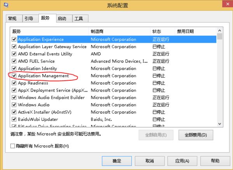233x170 pixels.
Task: Select the AMD FUEL Service name
Action: coord(36,61)
